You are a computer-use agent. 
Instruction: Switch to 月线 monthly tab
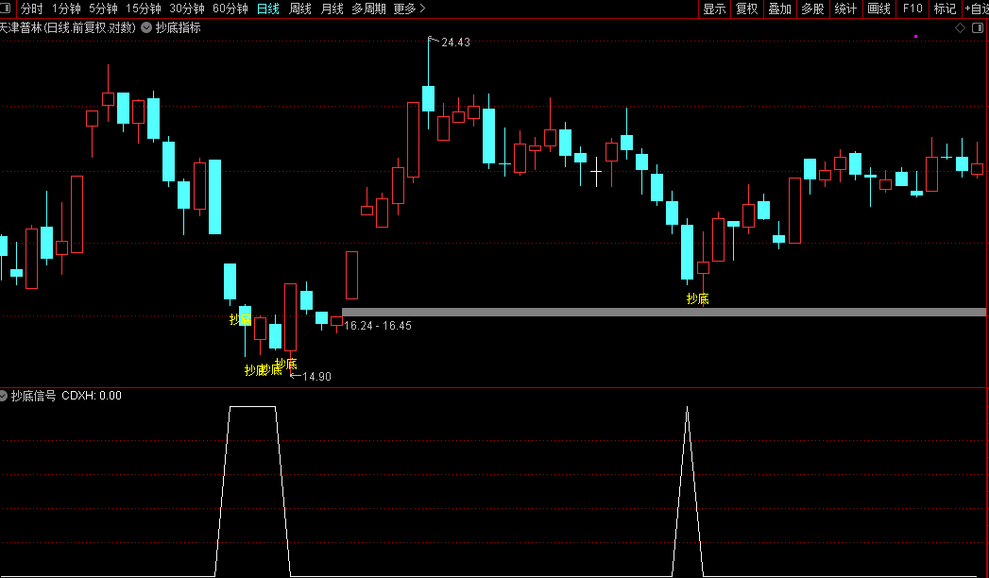[x=332, y=8]
